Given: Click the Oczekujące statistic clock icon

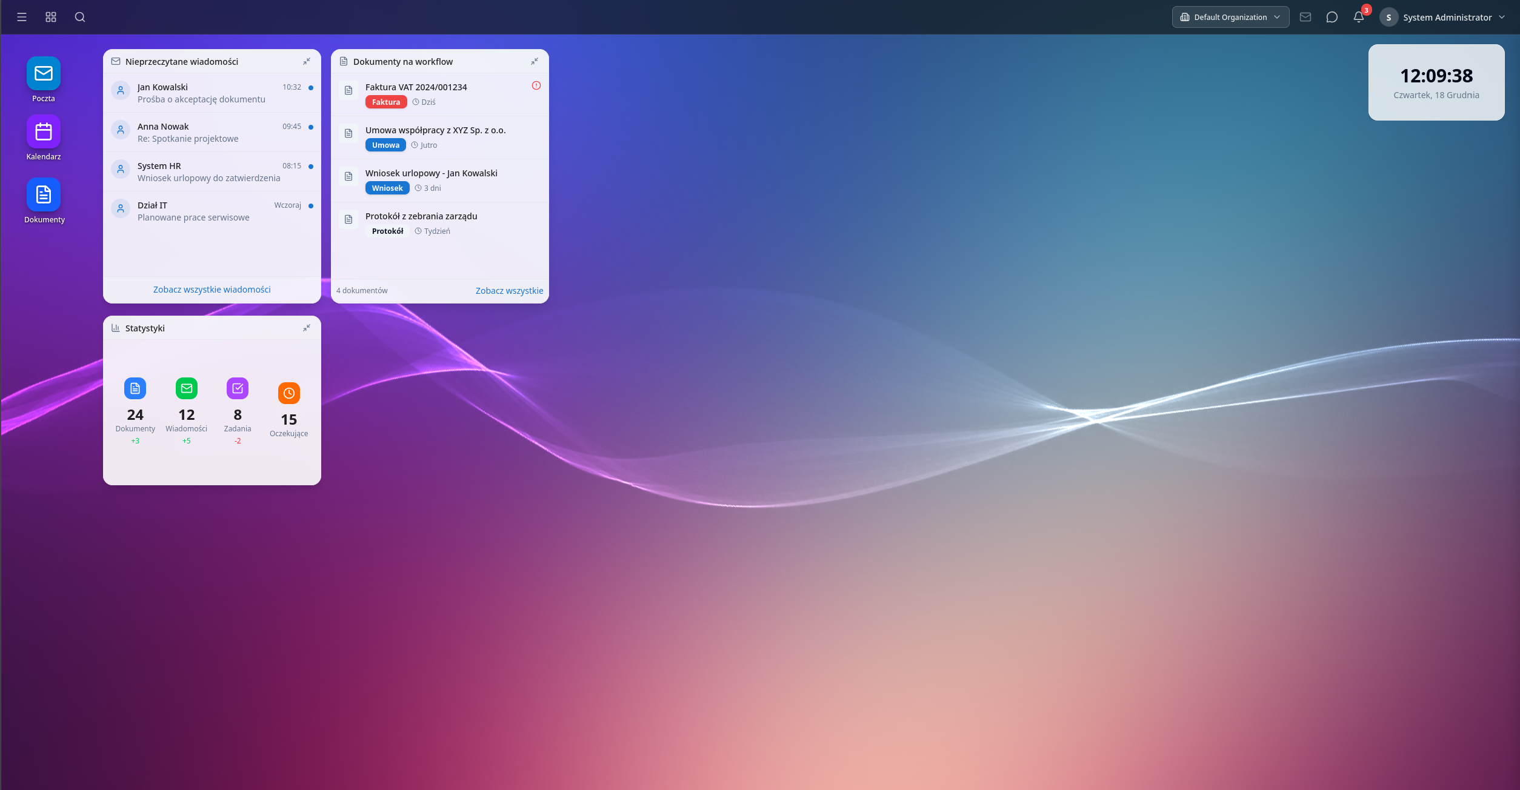Looking at the screenshot, I should click(x=289, y=393).
